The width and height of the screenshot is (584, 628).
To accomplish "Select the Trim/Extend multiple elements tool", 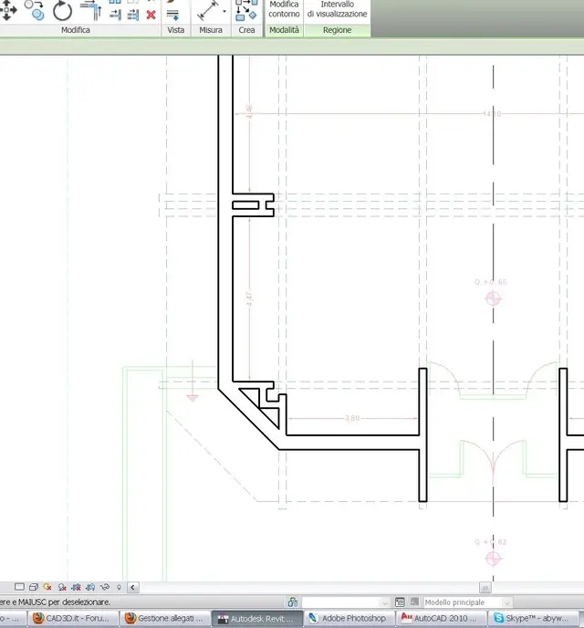I will (133, 16).
